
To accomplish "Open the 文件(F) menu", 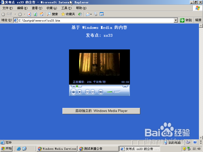I will point(8,8).
